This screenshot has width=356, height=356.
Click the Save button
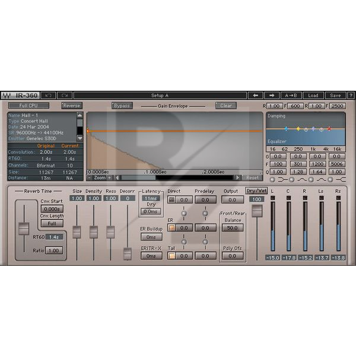pyautogui.click(x=335, y=96)
